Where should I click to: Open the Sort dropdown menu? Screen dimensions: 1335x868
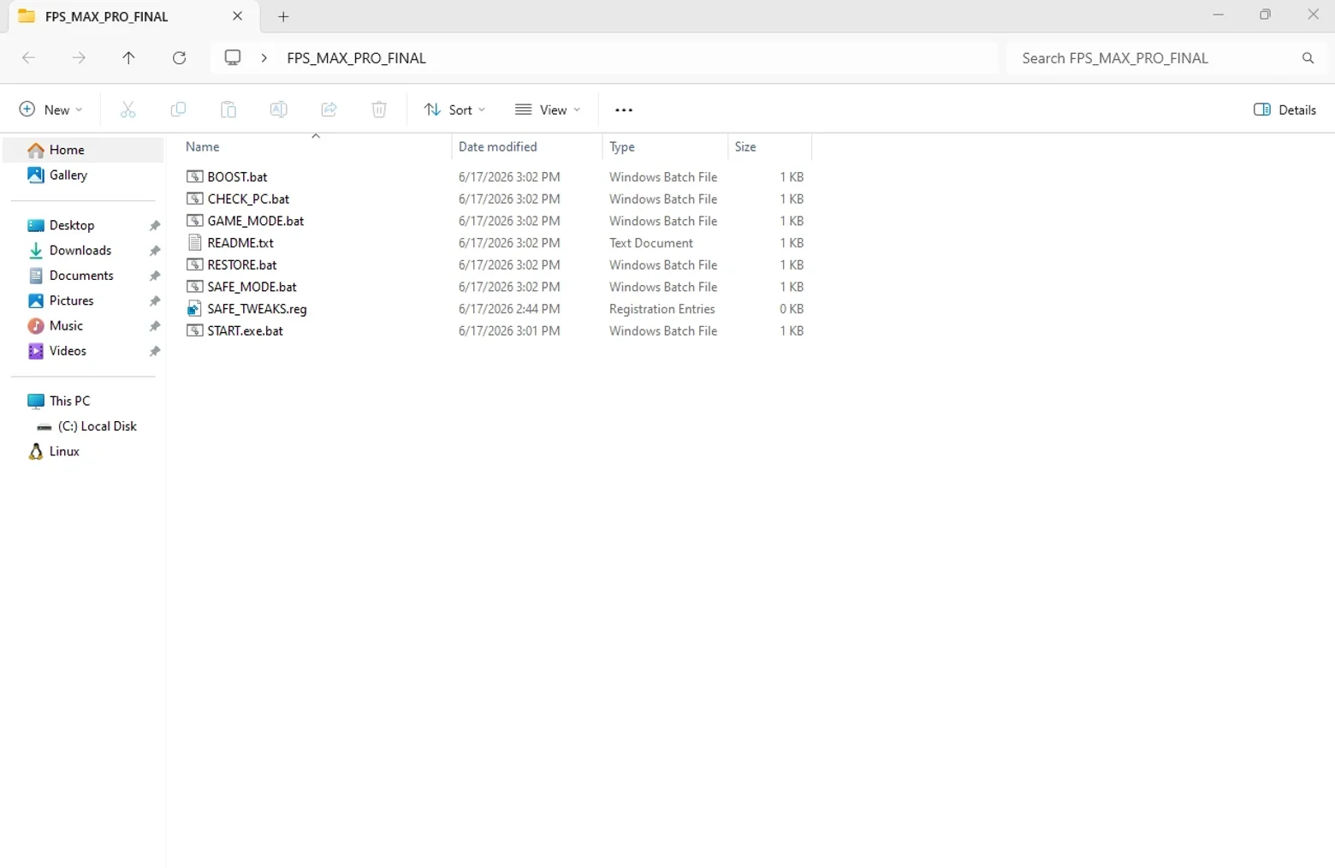[454, 110]
